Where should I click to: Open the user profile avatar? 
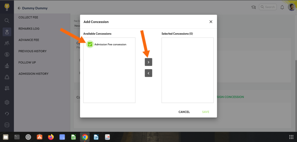(291, 7)
